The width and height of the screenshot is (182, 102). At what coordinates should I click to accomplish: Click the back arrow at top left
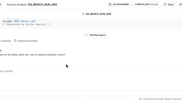tap(1, 5)
